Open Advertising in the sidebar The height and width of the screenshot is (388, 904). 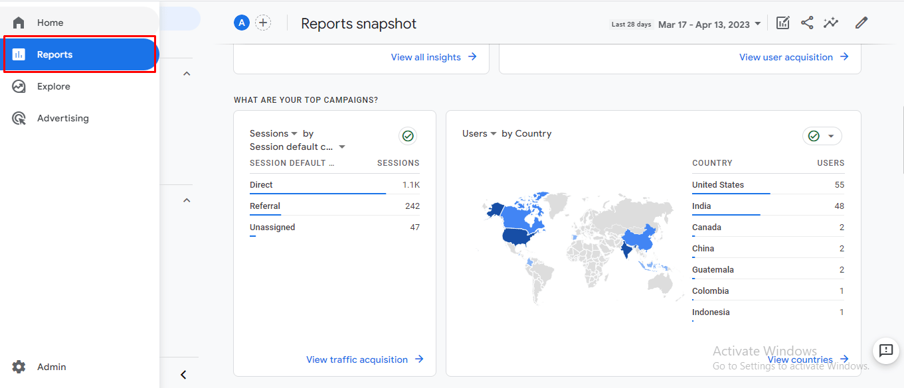[80, 118]
